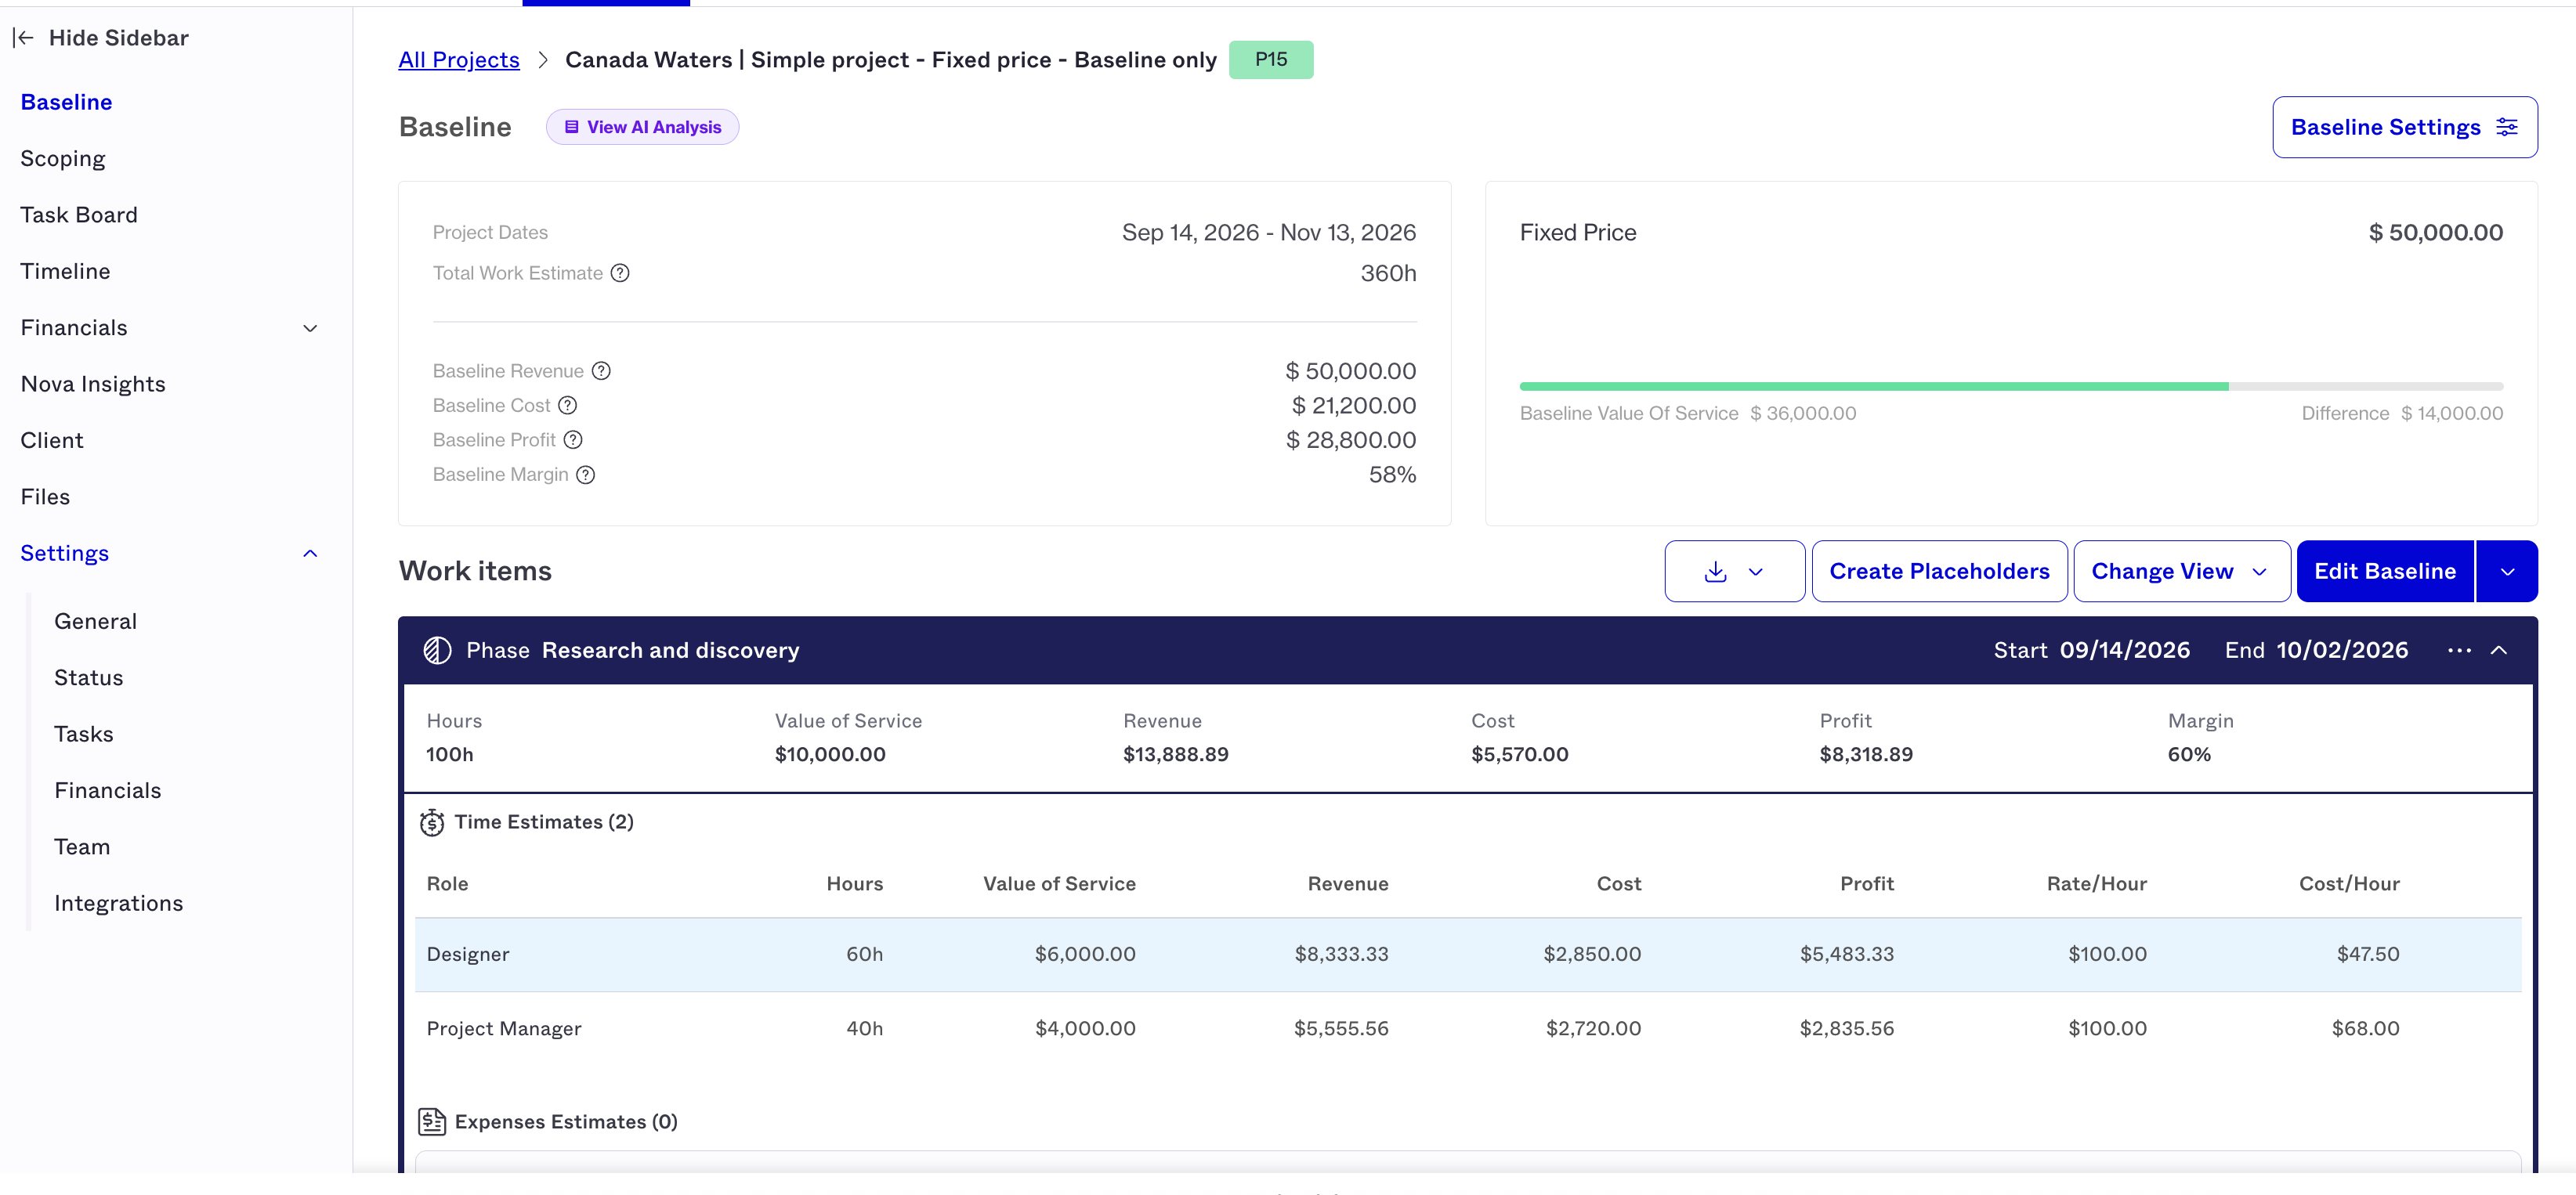The width and height of the screenshot is (2576, 1195).
Task: Click the Baseline Revenue info icon
Action: pyautogui.click(x=601, y=370)
